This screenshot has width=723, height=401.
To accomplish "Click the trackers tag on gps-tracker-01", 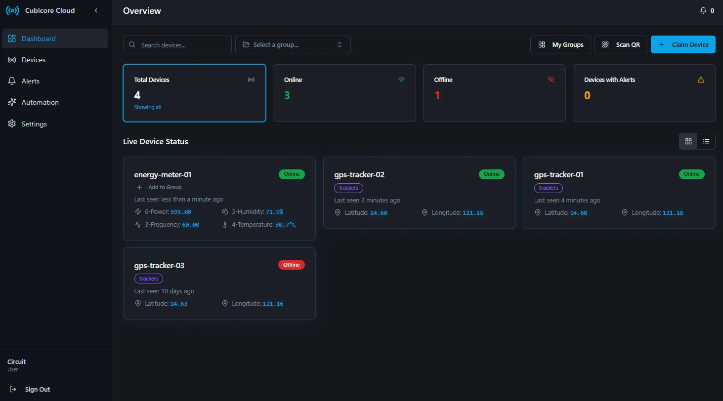I will click(549, 188).
